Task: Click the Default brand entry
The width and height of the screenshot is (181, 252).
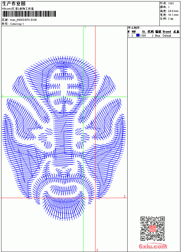Action: (x=167, y=36)
